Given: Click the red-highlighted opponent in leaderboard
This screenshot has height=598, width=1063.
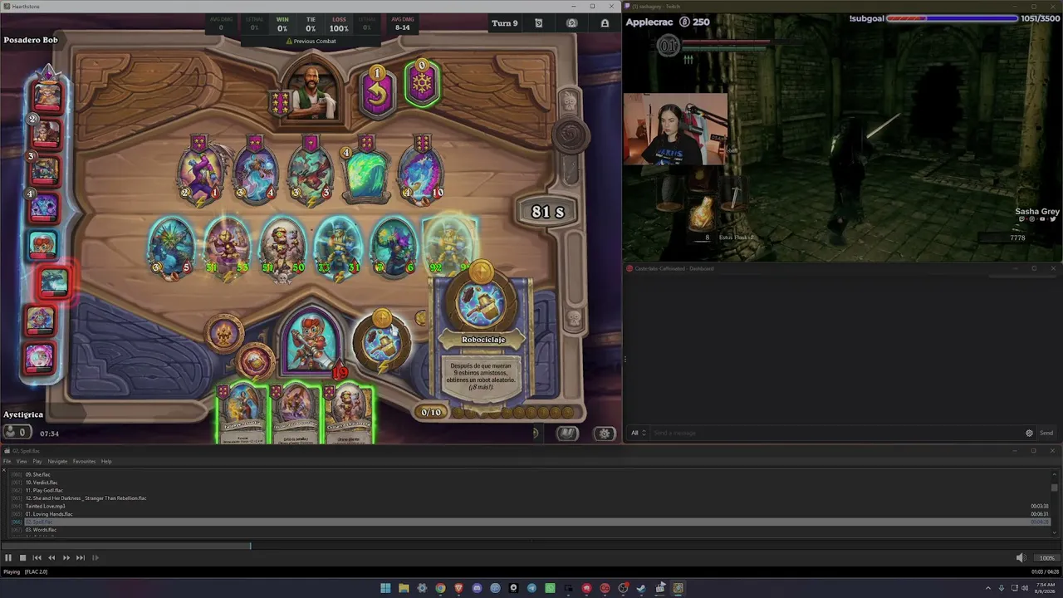Looking at the screenshot, I should 54,283.
